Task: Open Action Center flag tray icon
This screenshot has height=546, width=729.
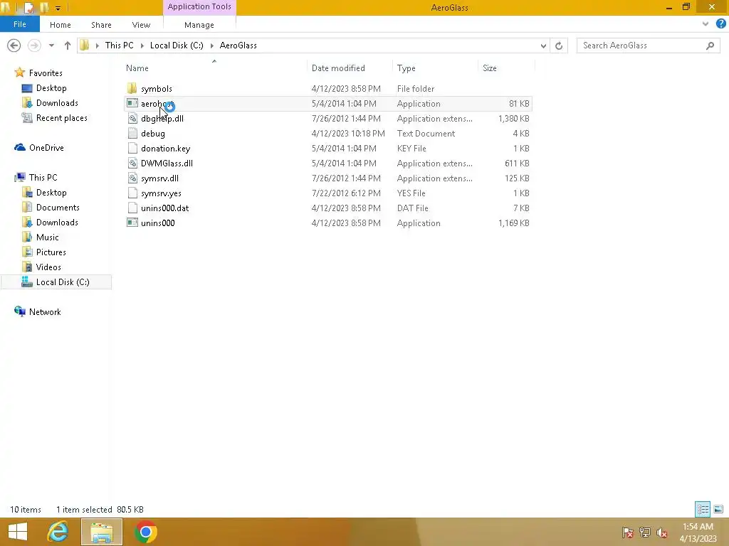Action: 627,532
